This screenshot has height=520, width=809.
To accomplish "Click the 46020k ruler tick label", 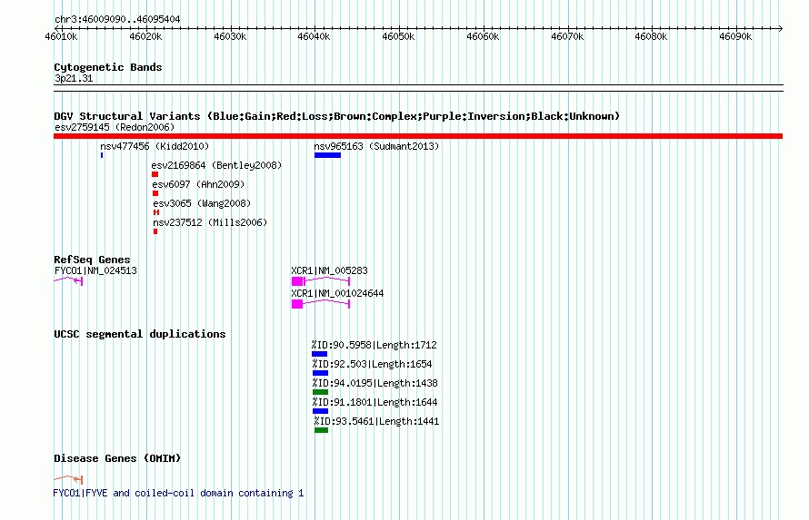I will point(145,36).
